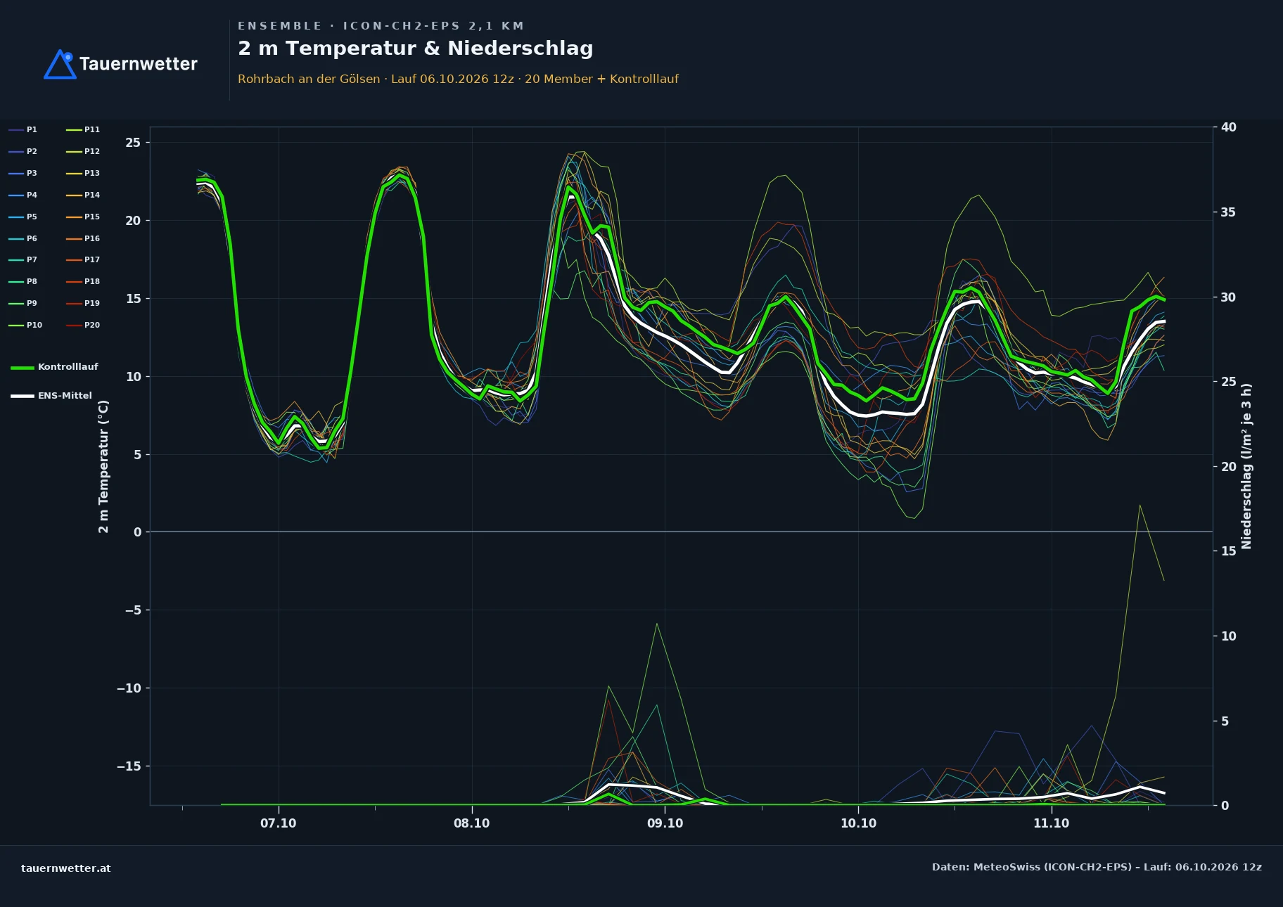Viewport: 1283px width, 907px height.
Task: Click the 2 m Temperatur (°C) axis title
Action: (104, 466)
